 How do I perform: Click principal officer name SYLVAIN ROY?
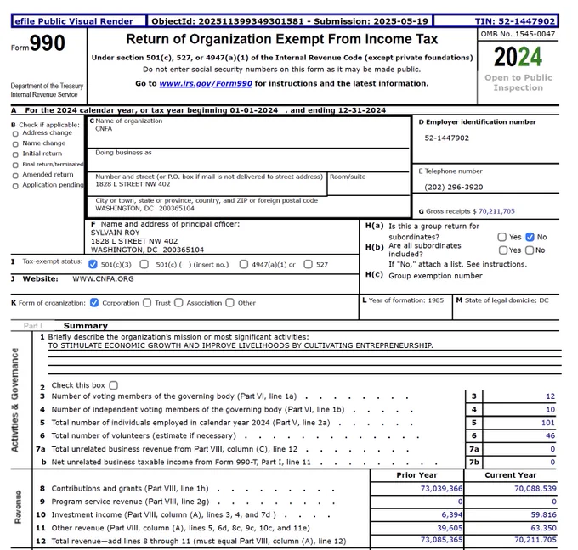tap(115, 233)
